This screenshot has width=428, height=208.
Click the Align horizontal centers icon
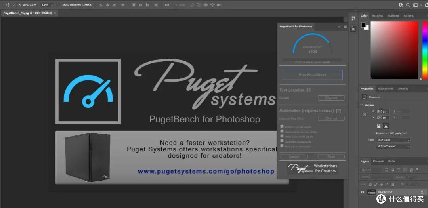[107, 5]
